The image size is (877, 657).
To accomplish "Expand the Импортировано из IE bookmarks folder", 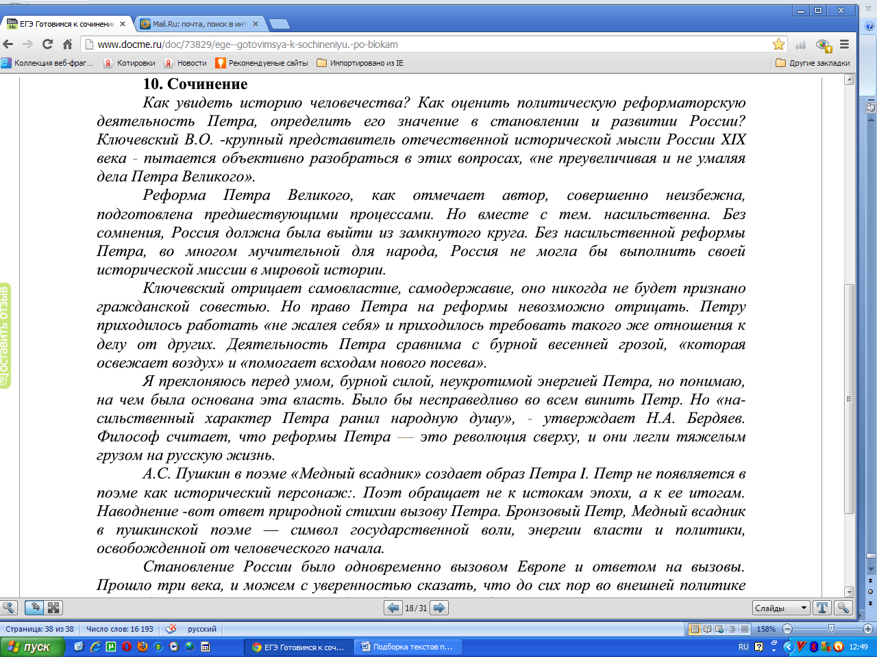I will click(x=360, y=63).
